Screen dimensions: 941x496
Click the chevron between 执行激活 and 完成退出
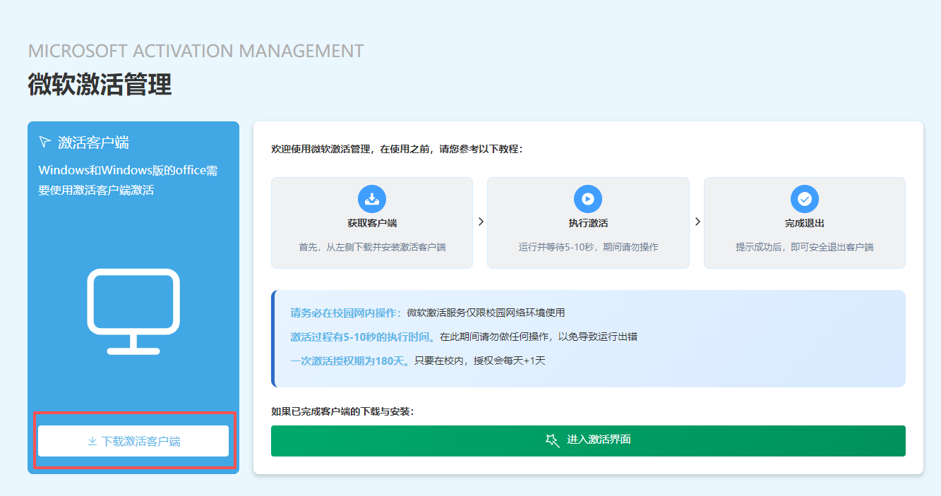[697, 222]
